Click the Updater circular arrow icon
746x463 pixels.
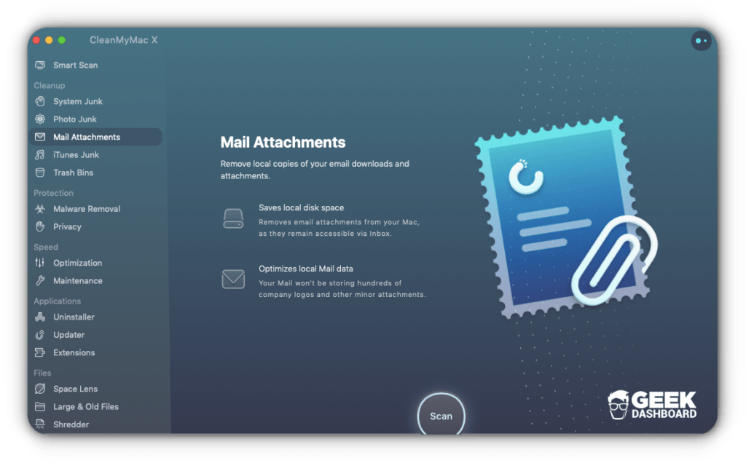point(40,335)
